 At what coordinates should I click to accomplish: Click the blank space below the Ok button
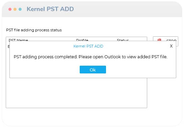coord(93,76)
